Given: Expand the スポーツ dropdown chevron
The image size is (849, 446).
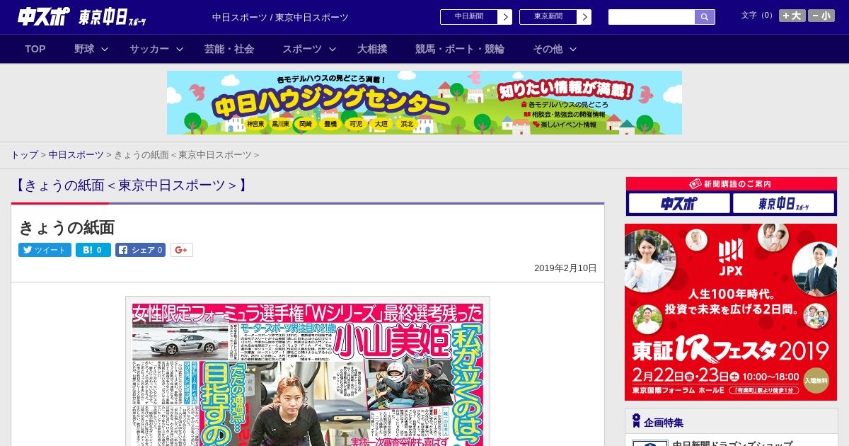Looking at the screenshot, I should pyautogui.click(x=333, y=49).
